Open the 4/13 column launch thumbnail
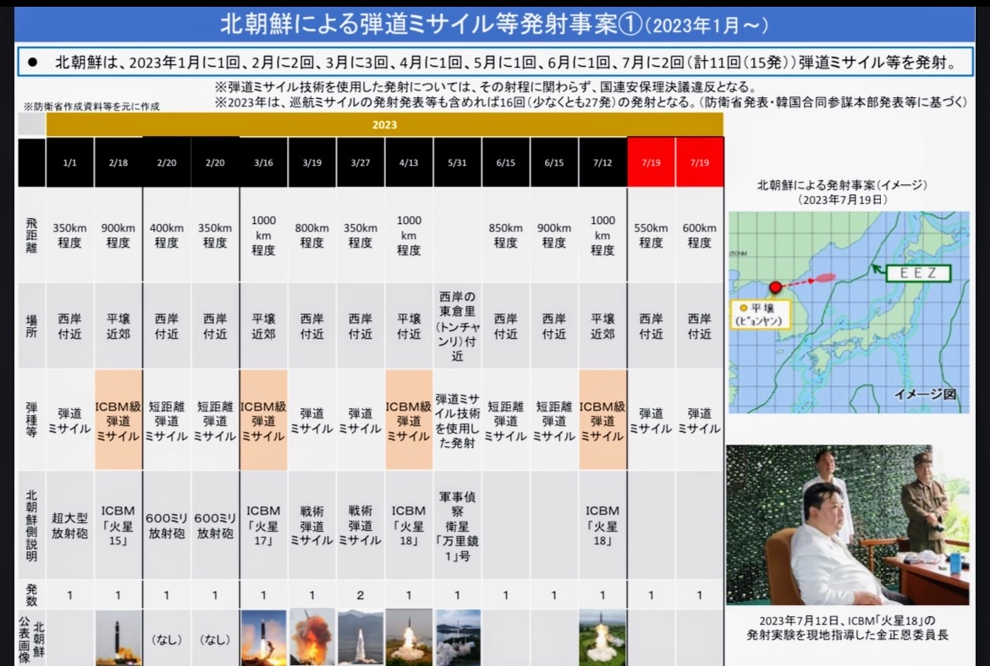This screenshot has width=990, height=666. [409, 637]
